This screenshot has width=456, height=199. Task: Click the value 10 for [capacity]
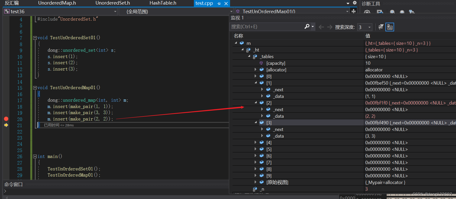point(368,63)
